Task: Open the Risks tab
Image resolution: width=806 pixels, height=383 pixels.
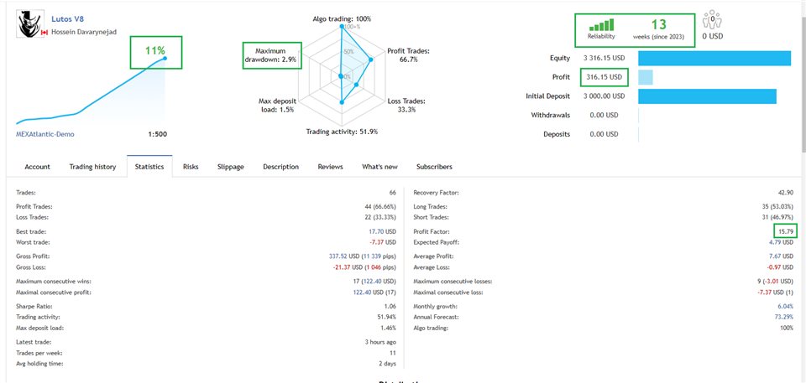Action: tap(191, 167)
